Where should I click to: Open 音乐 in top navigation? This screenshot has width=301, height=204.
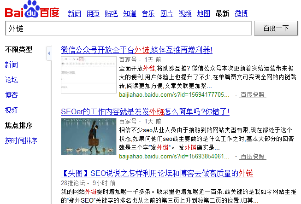pos(148,13)
